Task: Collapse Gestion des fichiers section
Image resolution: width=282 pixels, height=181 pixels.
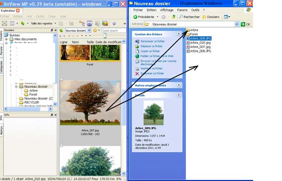Action: [179, 33]
